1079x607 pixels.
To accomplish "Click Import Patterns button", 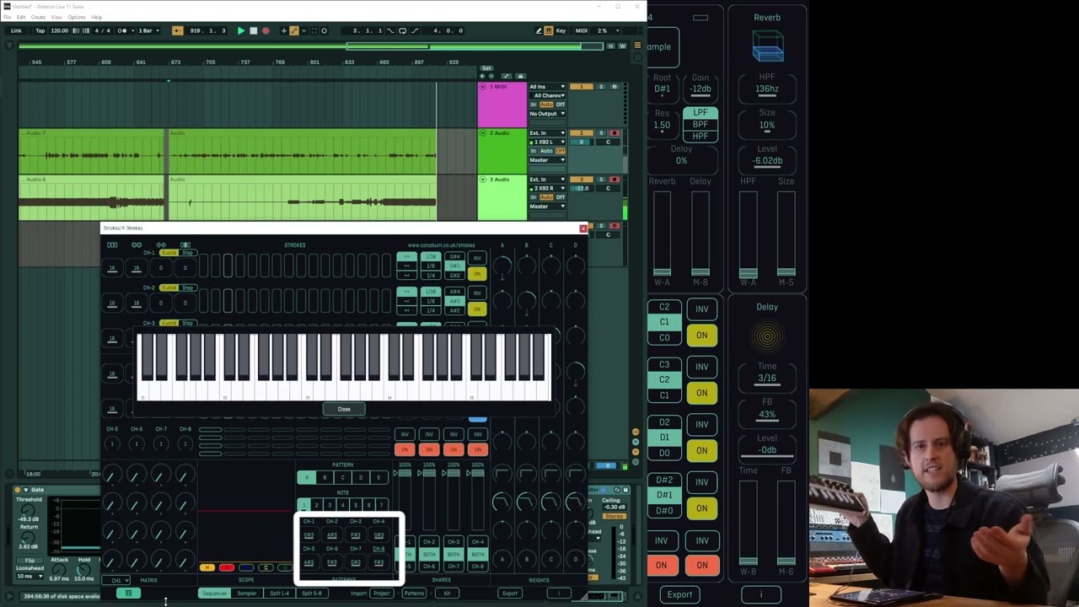I will (x=414, y=594).
